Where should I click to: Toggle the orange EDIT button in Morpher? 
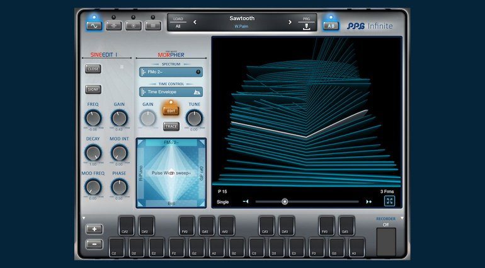pos(171,110)
